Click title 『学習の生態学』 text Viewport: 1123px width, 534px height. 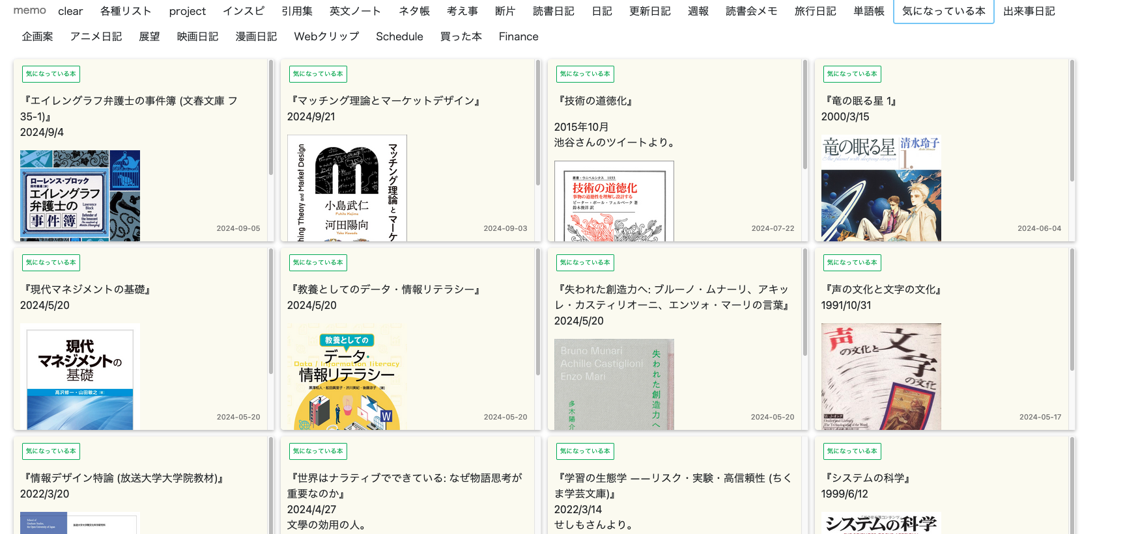pyautogui.click(x=674, y=486)
